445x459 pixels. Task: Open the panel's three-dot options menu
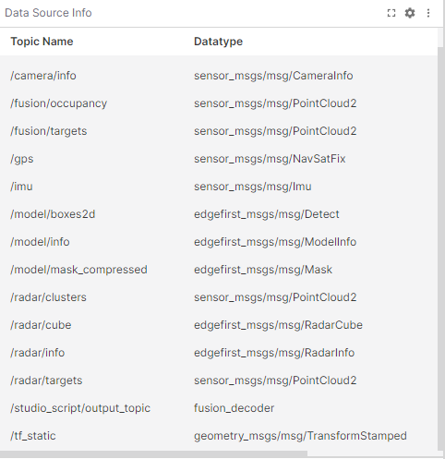[428, 13]
